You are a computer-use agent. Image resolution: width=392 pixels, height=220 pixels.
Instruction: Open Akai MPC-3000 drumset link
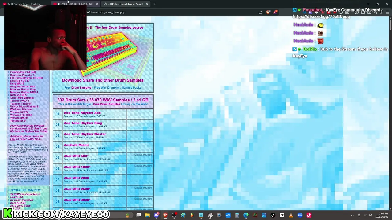pos(77,200)
